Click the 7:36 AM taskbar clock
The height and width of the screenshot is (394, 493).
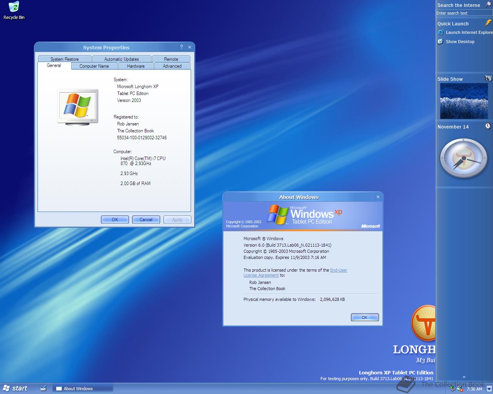tap(474, 389)
